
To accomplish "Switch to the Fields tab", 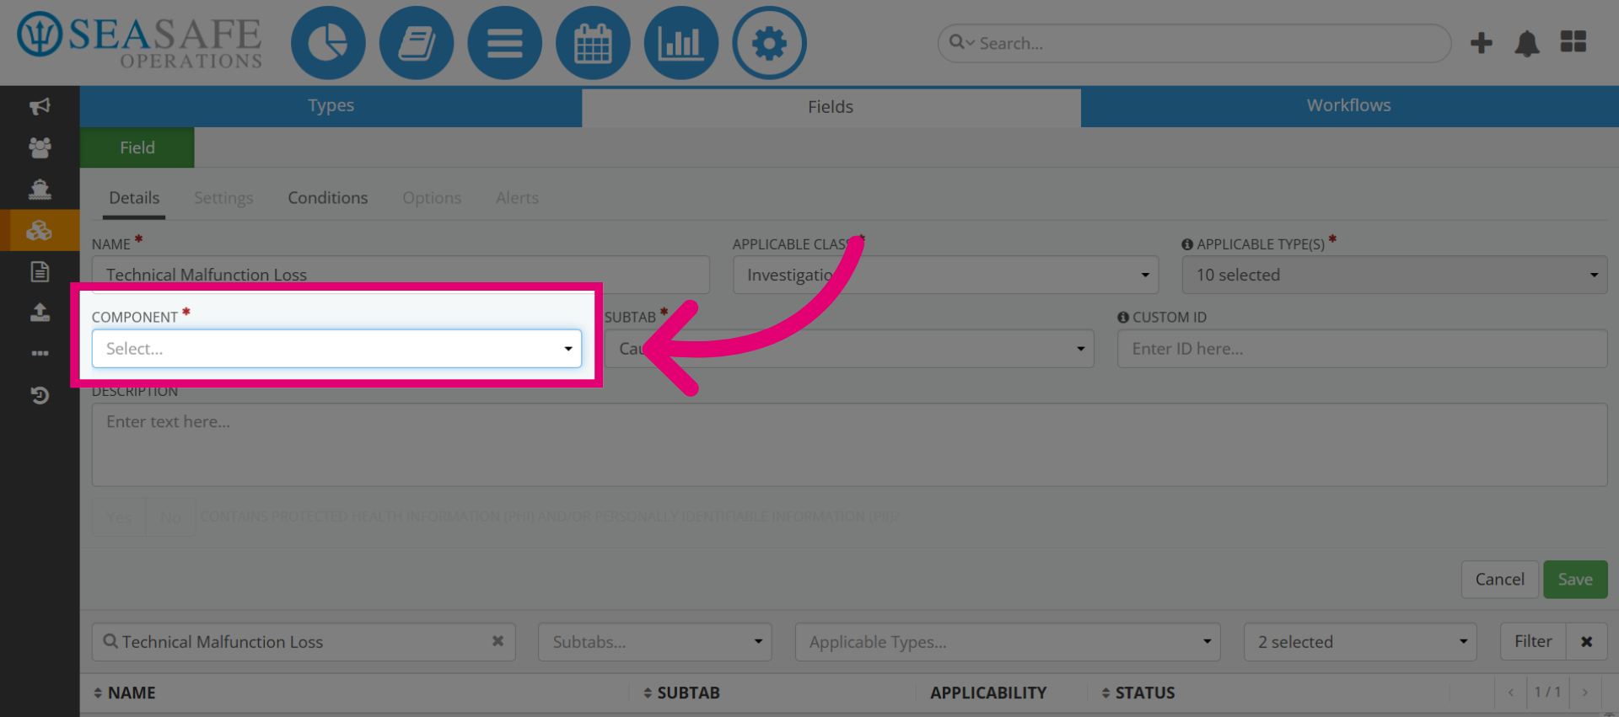I will click(831, 107).
